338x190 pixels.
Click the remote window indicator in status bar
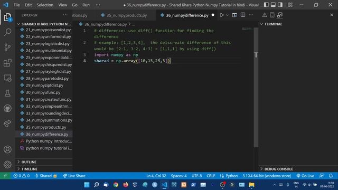pos(5,176)
